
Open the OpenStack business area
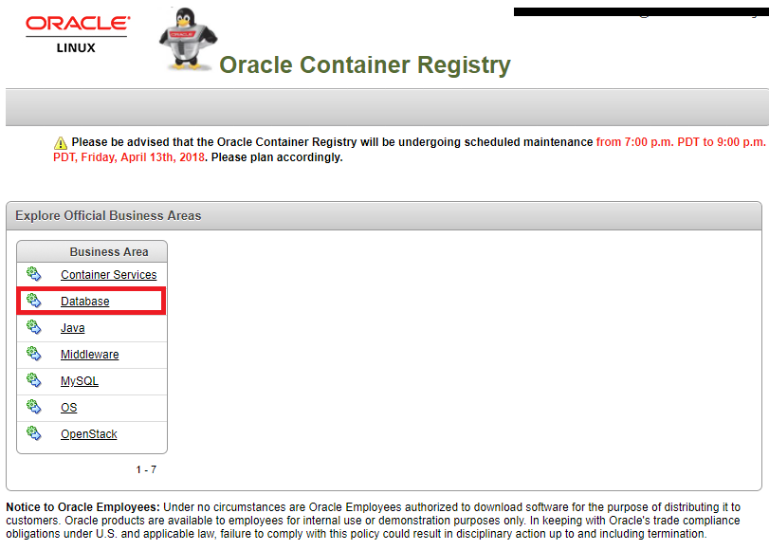(89, 433)
